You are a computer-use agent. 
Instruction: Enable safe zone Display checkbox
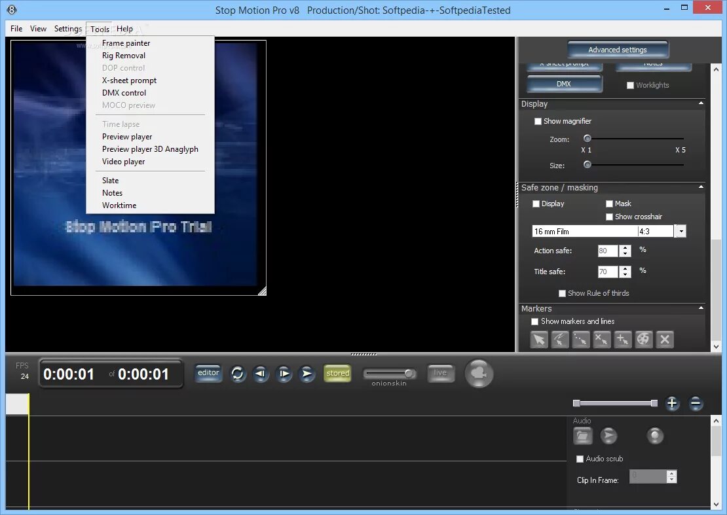tap(536, 204)
